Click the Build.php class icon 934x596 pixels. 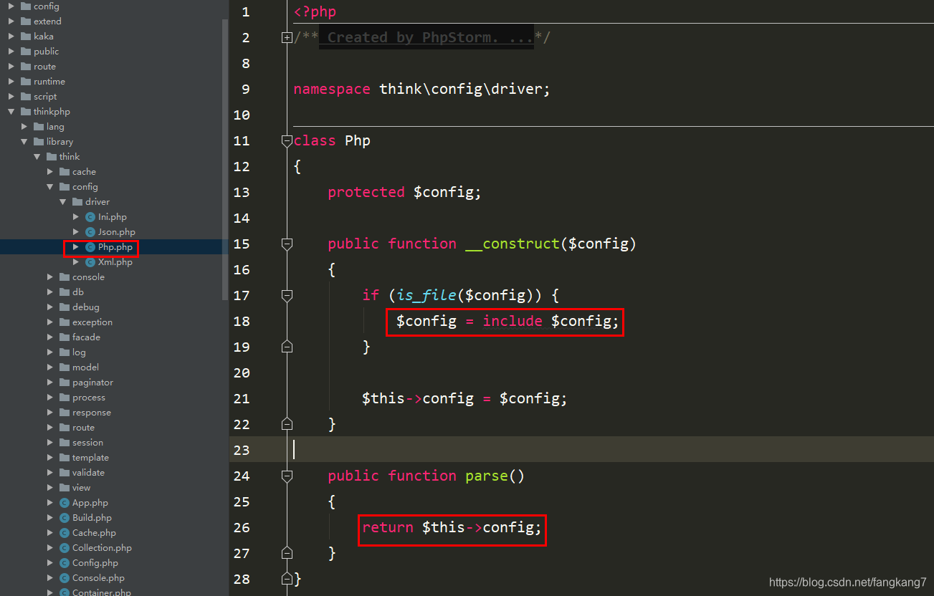64,518
